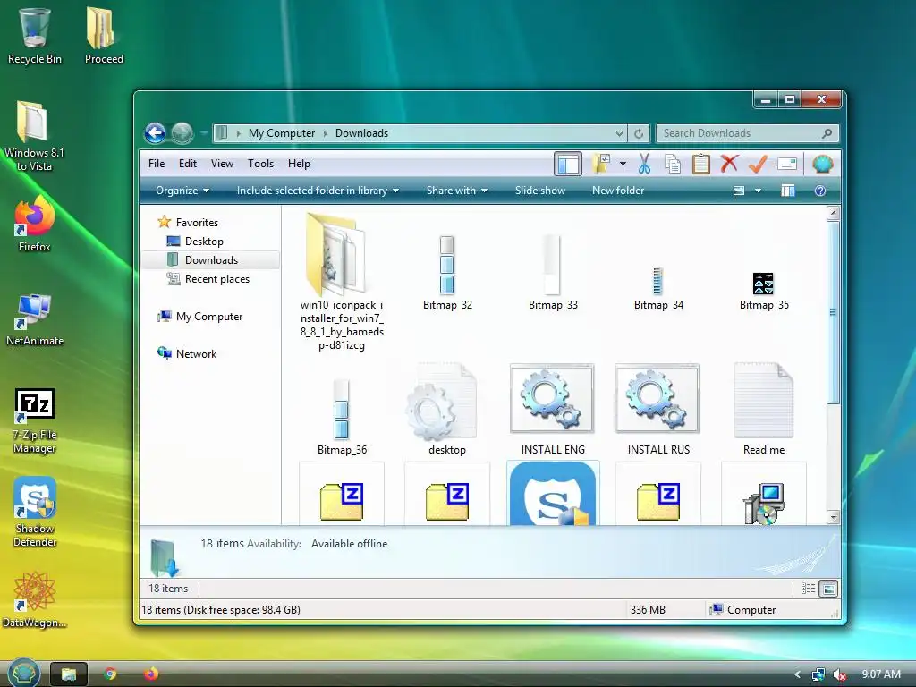Select the Bitmap_36 file
This screenshot has width=916, height=687.
point(342,417)
